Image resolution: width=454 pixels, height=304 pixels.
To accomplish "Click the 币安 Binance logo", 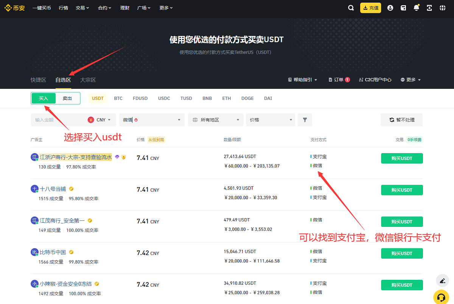I will [x=15, y=8].
